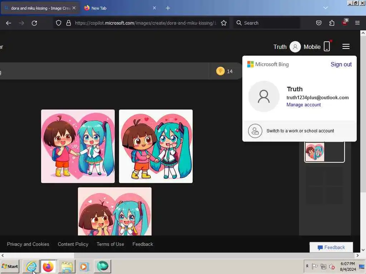Select the dora and miku kissing tab
Screen dimensions: 366x274
coord(40,8)
